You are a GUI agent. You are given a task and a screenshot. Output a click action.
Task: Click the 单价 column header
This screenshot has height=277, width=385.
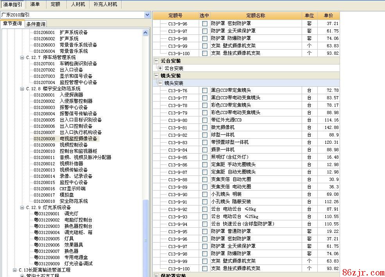coord(328,16)
